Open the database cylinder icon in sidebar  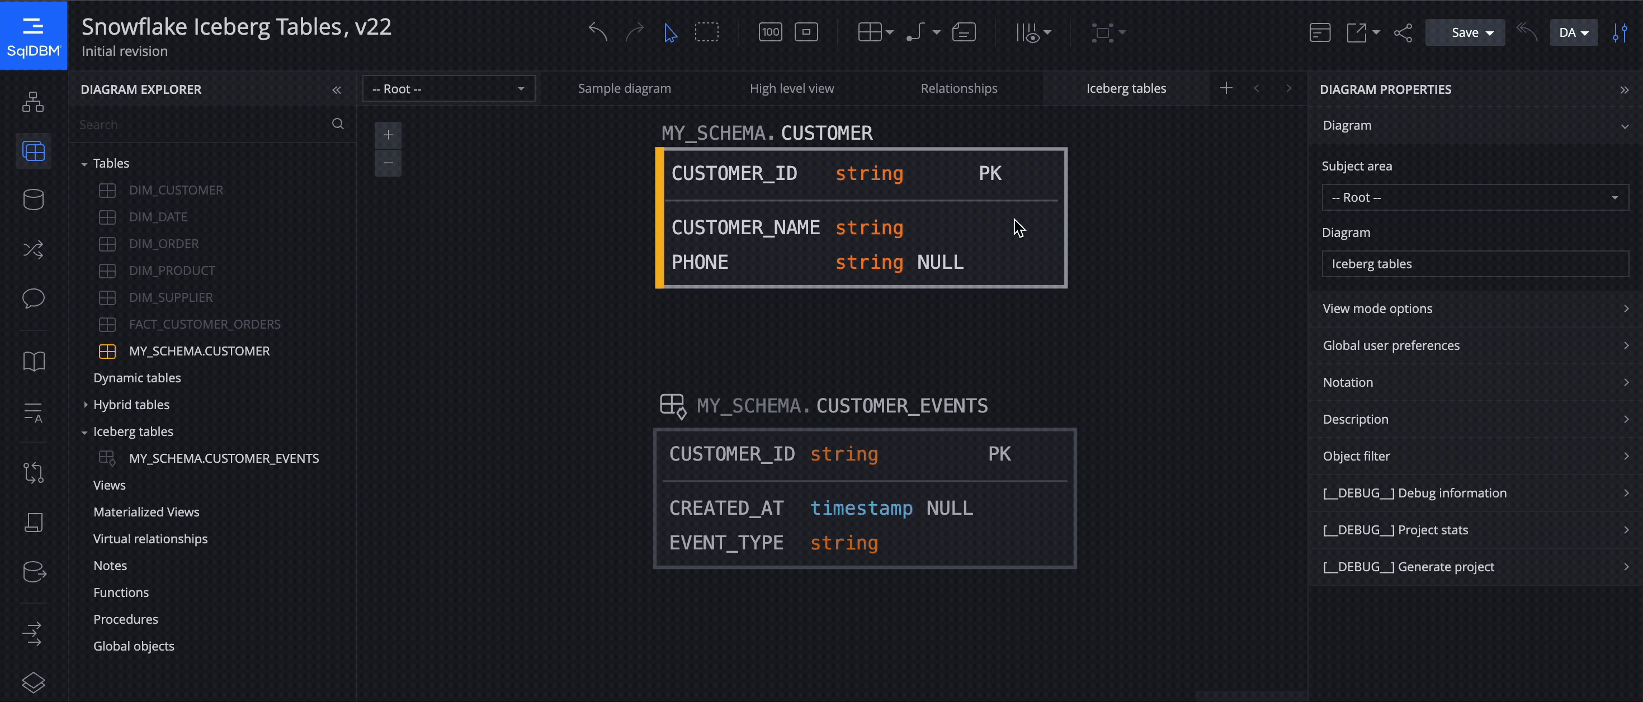tap(33, 200)
